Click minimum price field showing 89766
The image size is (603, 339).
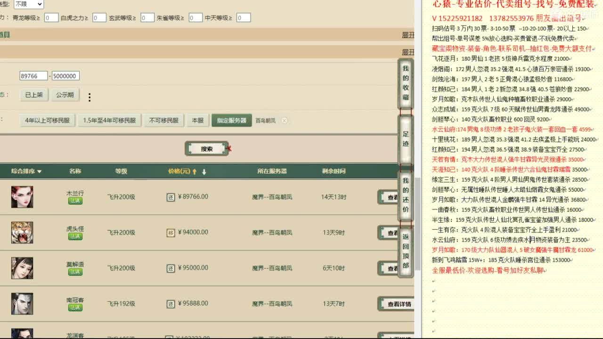pos(33,76)
